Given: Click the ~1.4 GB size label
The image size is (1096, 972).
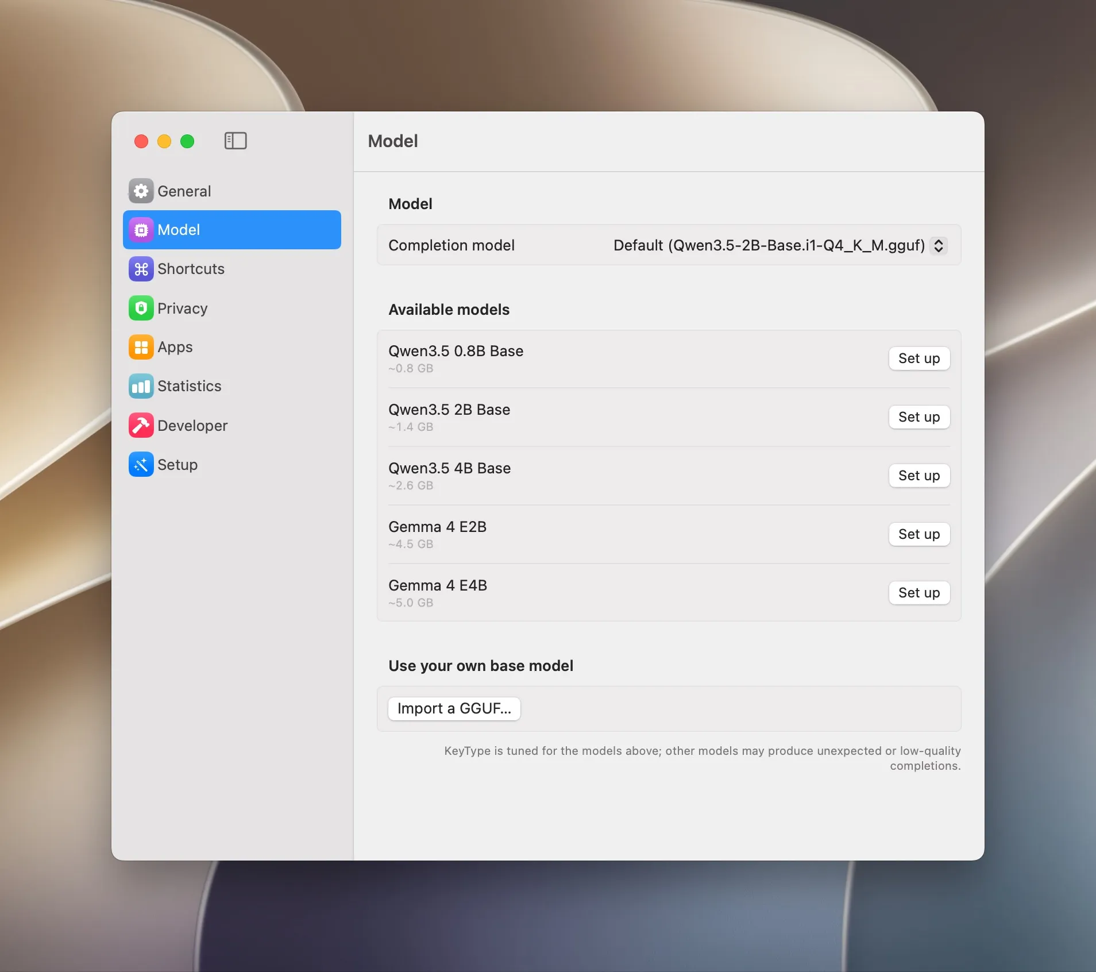Looking at the screenshot, I should click(411, 427).
